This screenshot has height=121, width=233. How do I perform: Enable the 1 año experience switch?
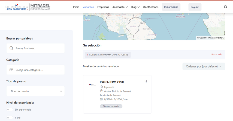pyautogui.click(x=10, y=118)
